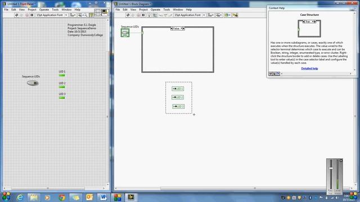Open Project menu in Block Diagram
This screenshot has height=202, width=360.
pyautogui.click(x=143, y=10)
